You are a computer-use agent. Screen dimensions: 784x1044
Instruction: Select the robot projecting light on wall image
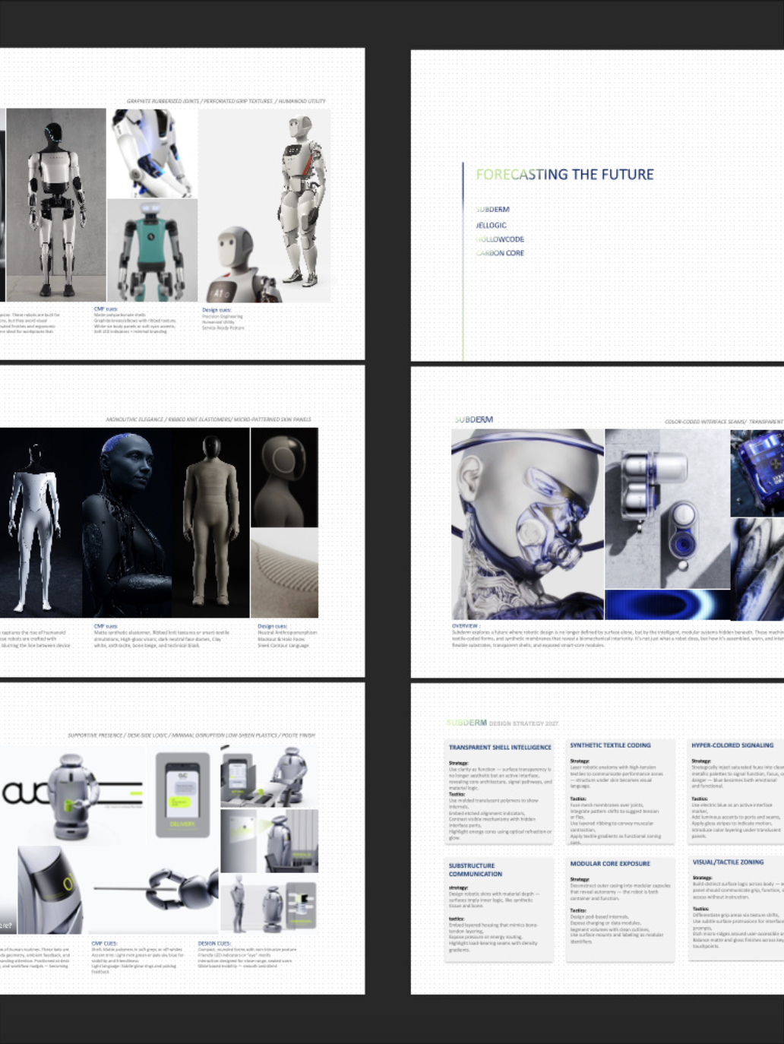click(x=270, y=840)
